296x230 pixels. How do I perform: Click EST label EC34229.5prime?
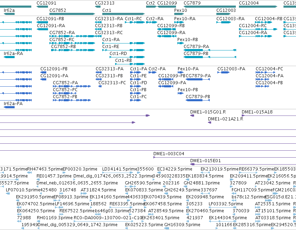(x=175, y=169)
